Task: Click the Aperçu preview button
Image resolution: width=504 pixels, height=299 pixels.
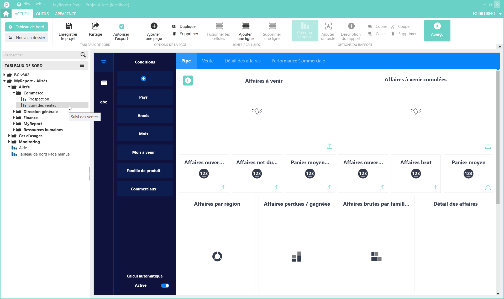Action: (x=437, y=30)
